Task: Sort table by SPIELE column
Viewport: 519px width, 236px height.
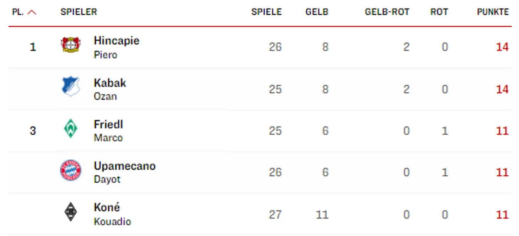Action: (x=266, y=12)
